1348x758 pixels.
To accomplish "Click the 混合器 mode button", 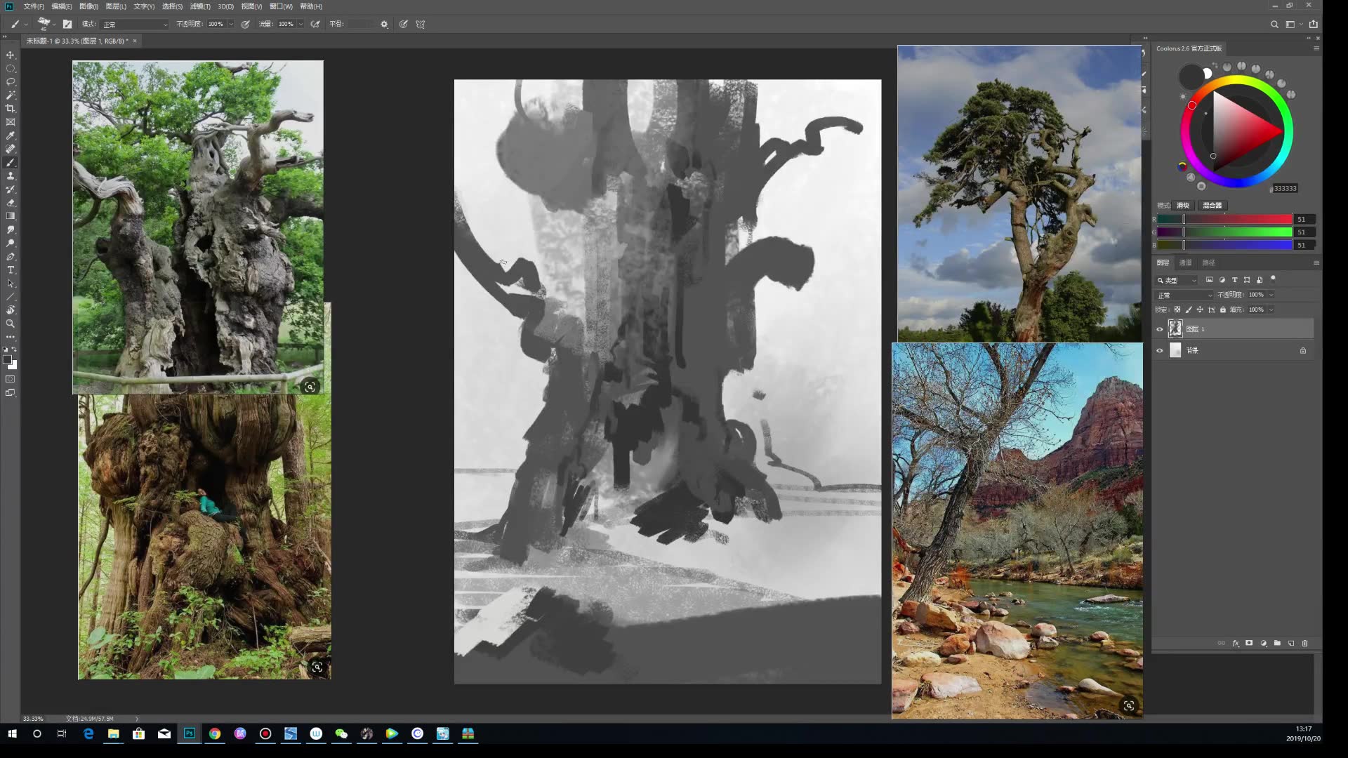I will [x=1212, y=206].
